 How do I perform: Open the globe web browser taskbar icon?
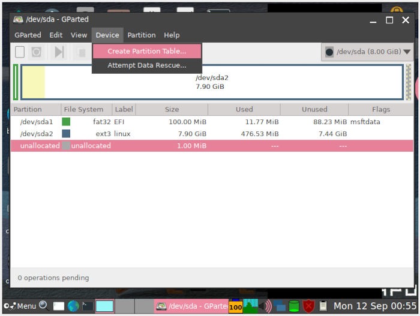(x=73, y=306)
